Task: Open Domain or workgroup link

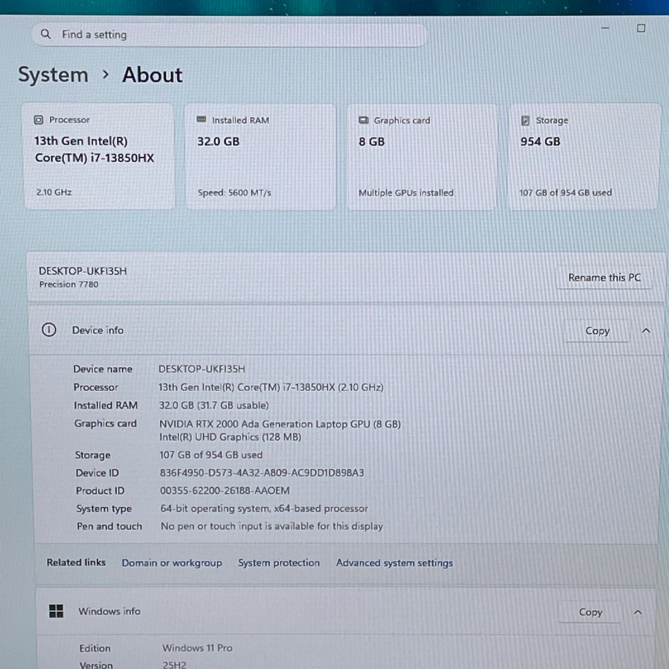Action: coord(172,563)
